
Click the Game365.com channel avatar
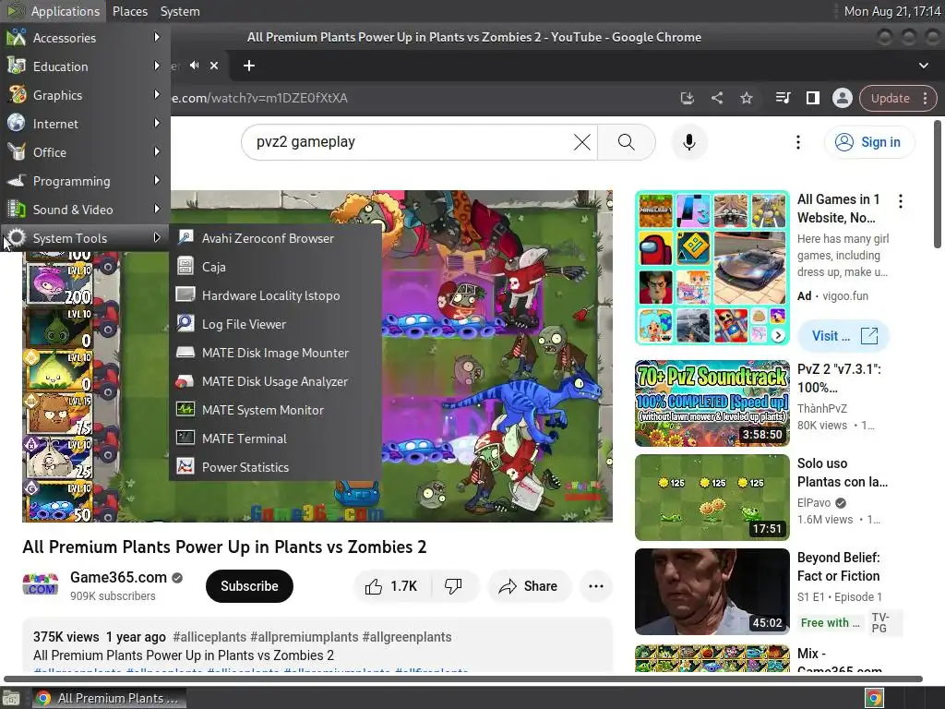coord(41,585)
